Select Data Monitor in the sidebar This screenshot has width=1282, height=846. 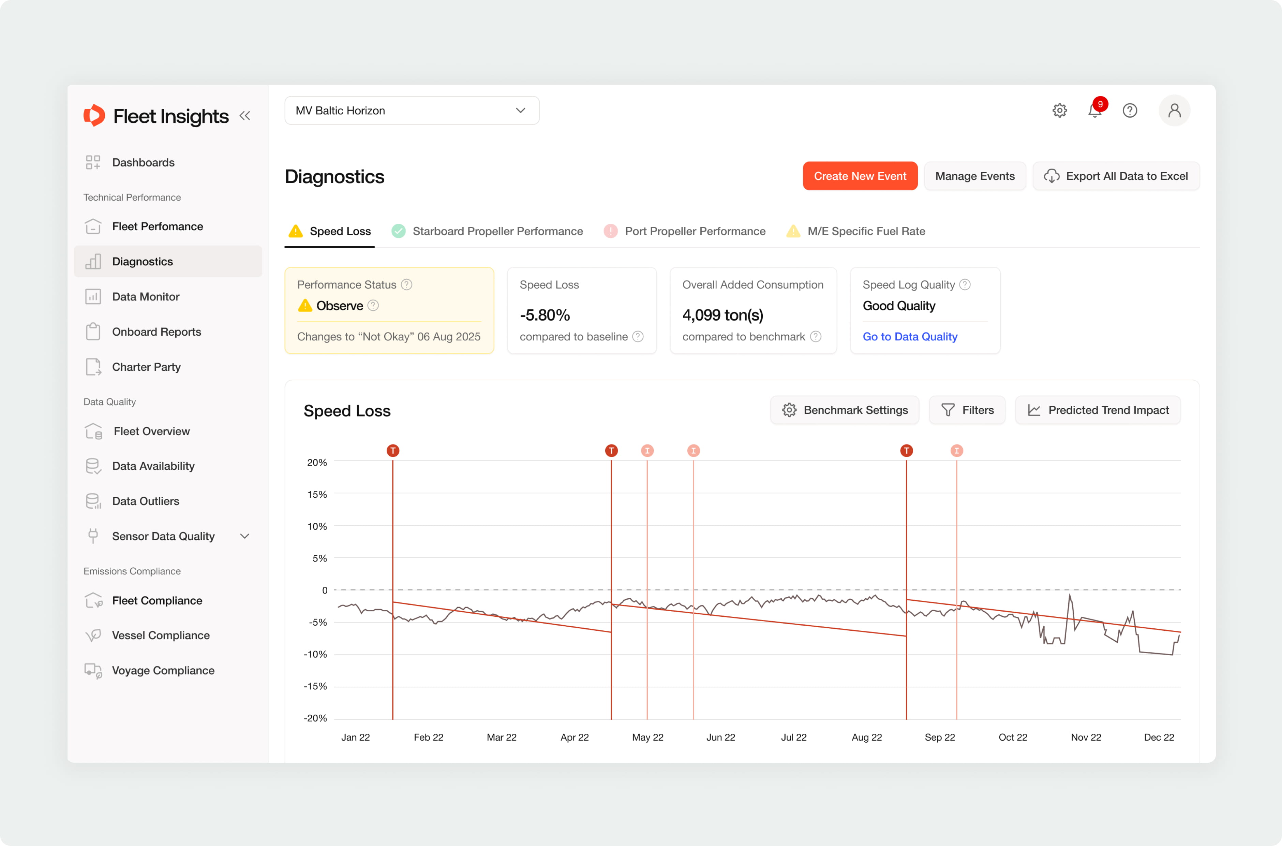[x=168, y=297]
